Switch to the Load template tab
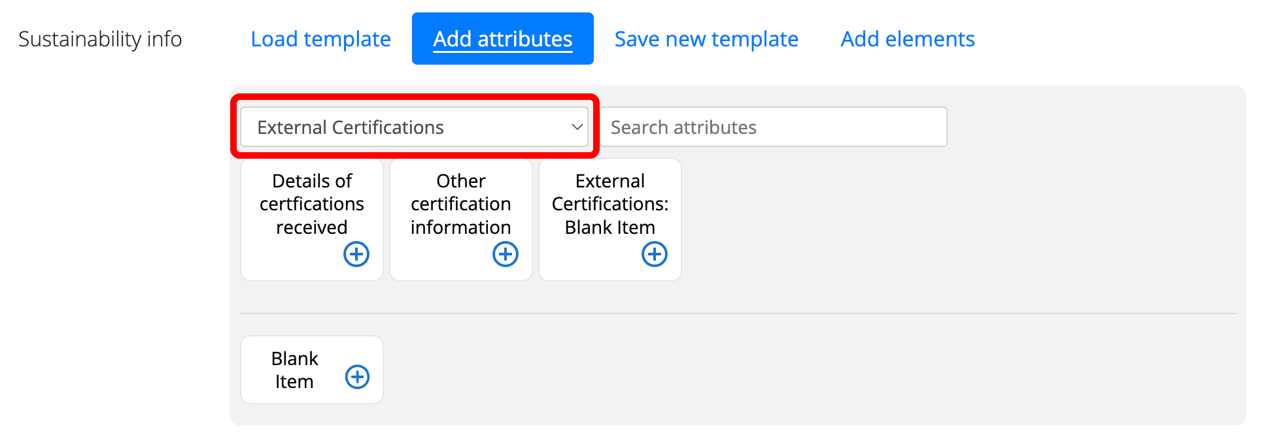This screenshot has width=1287, height=435. pos(320,39)
